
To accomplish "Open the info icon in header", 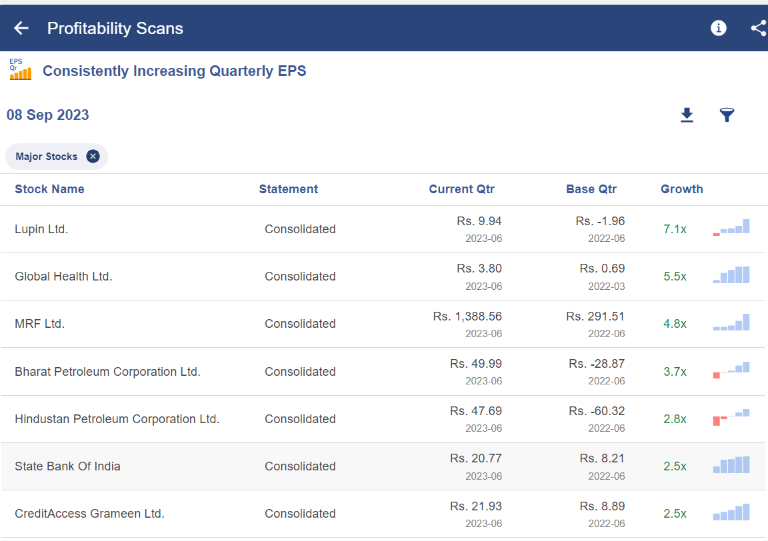I will tap(718, 28).
